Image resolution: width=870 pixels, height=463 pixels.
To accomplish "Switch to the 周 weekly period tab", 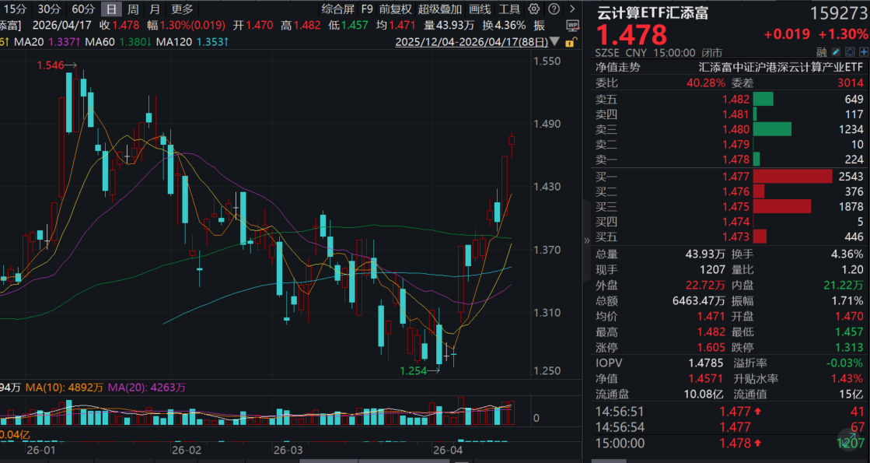I will point(133,9).
